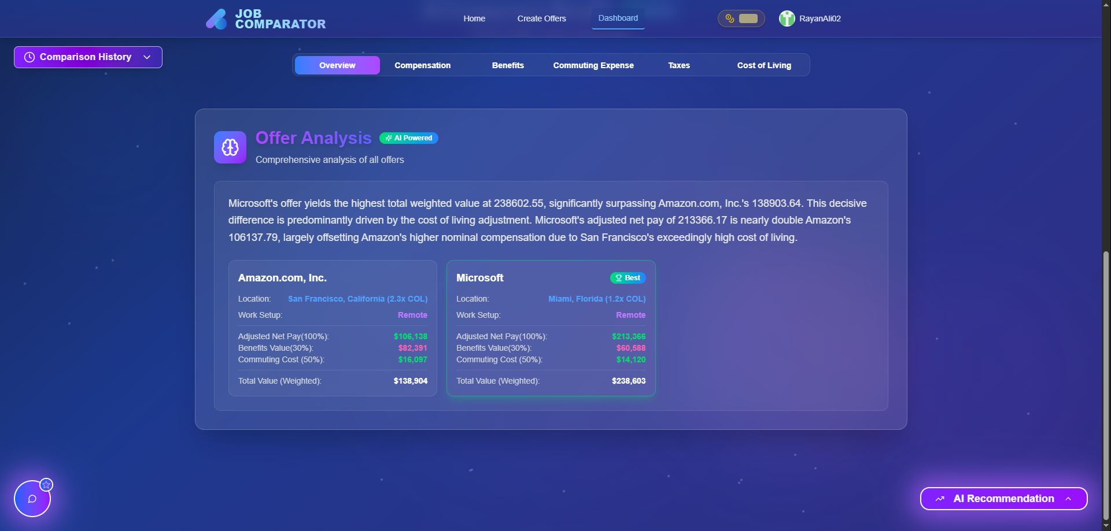Open the chat bubble icon at bottom left

32,499
